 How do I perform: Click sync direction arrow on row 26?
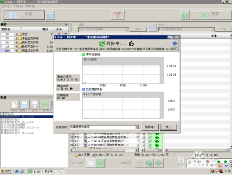157,137
